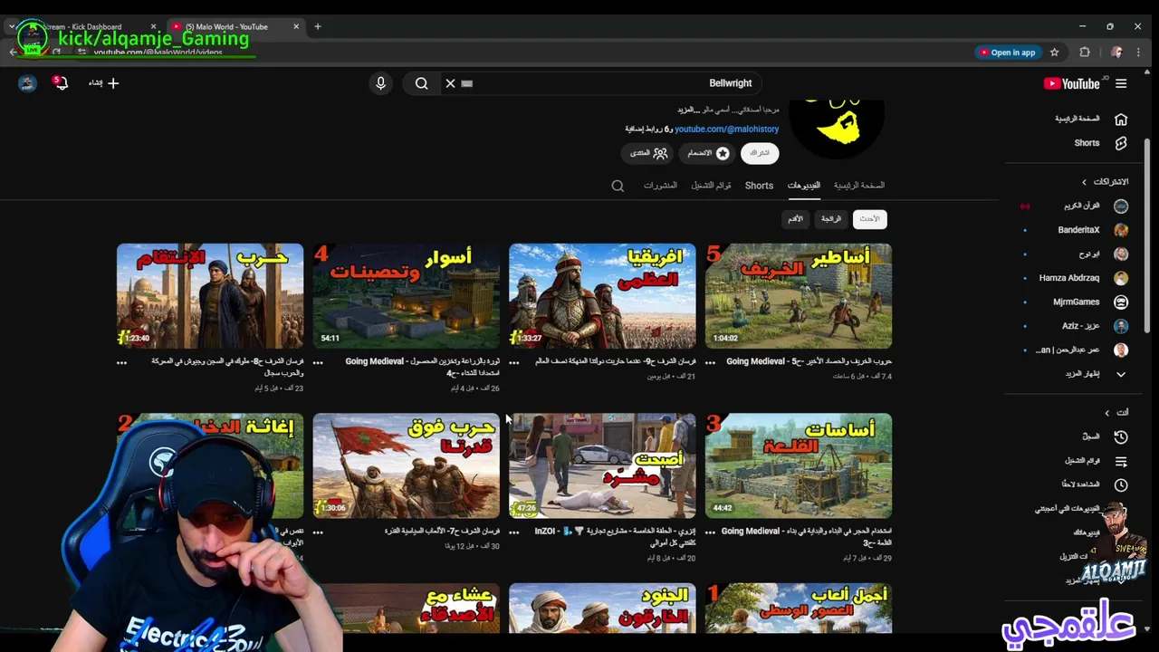Open options menu for InZOI video

pyautogui.click(x=514, y=532)
